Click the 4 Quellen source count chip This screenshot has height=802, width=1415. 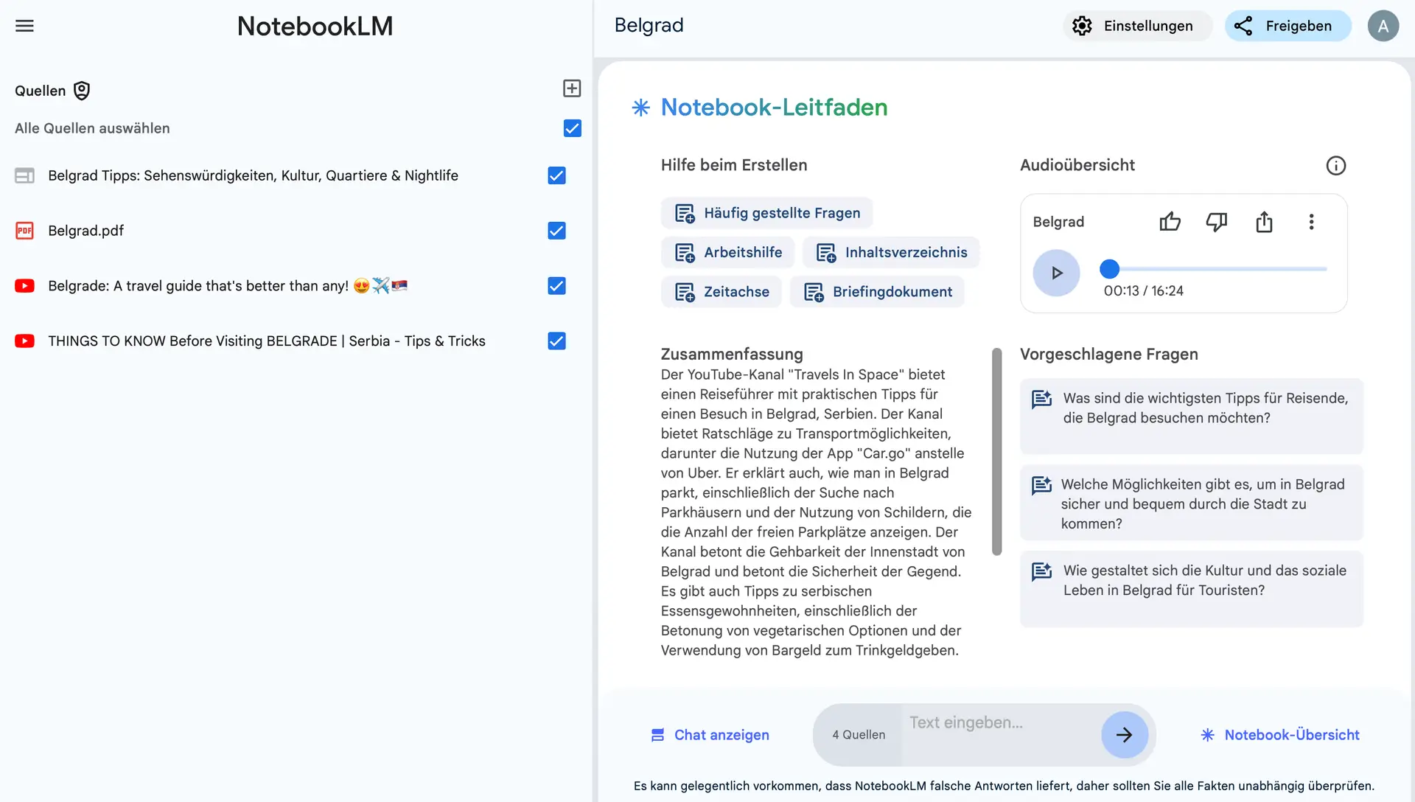click(859, 735)
